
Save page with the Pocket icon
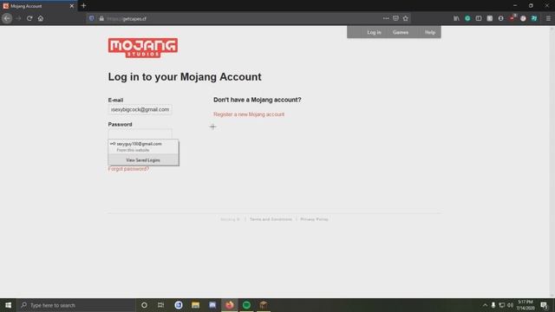(395, 18)
